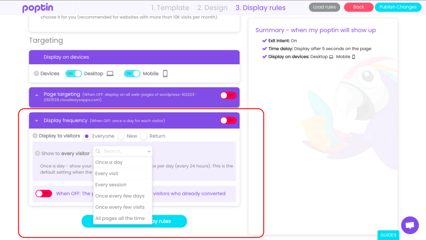426x240 pixels.
Task: Enable the Page targeting toggle
Action: tap(228, 95)
